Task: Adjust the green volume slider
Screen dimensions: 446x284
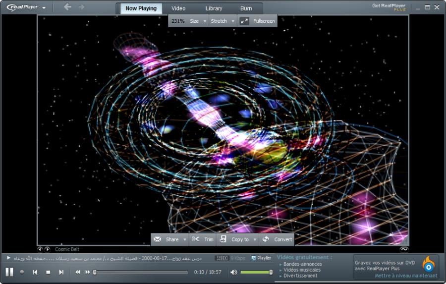Action: [256, 272]
